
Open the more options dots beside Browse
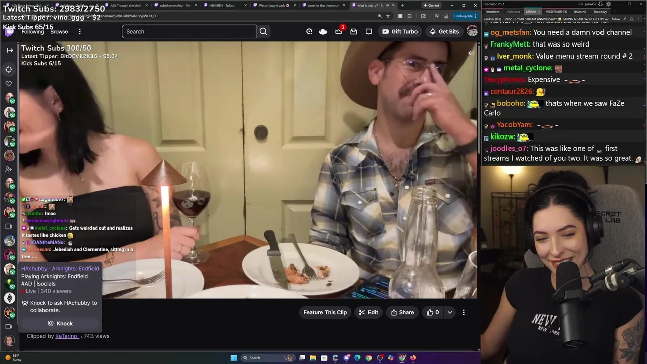(80, 31)
